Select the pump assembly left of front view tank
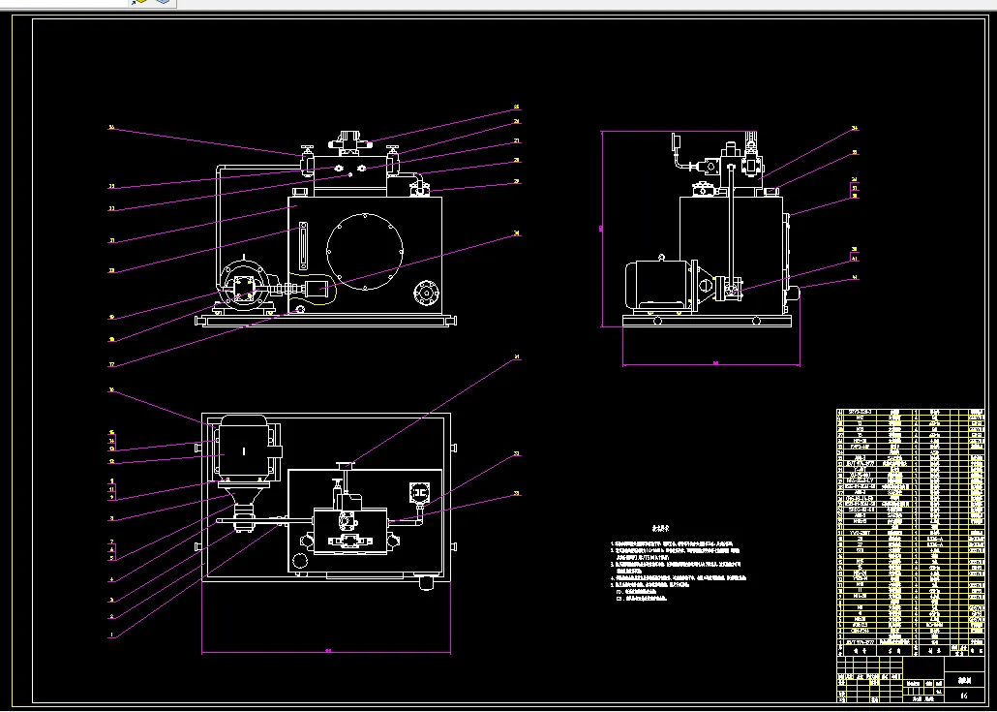997x712 pixels. pyautogui.click(x=245, y=289)
